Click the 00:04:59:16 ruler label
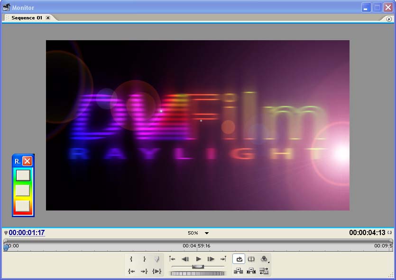The image size is (396, 280). 196,246
